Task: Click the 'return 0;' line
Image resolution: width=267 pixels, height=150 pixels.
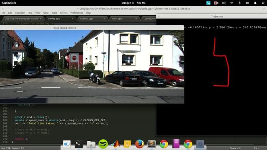Action: (21, 139)
